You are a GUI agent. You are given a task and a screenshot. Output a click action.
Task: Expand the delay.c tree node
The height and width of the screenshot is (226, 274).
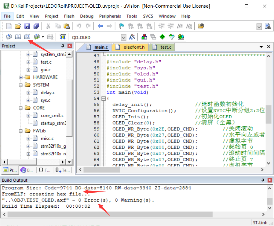click(28, 93)
